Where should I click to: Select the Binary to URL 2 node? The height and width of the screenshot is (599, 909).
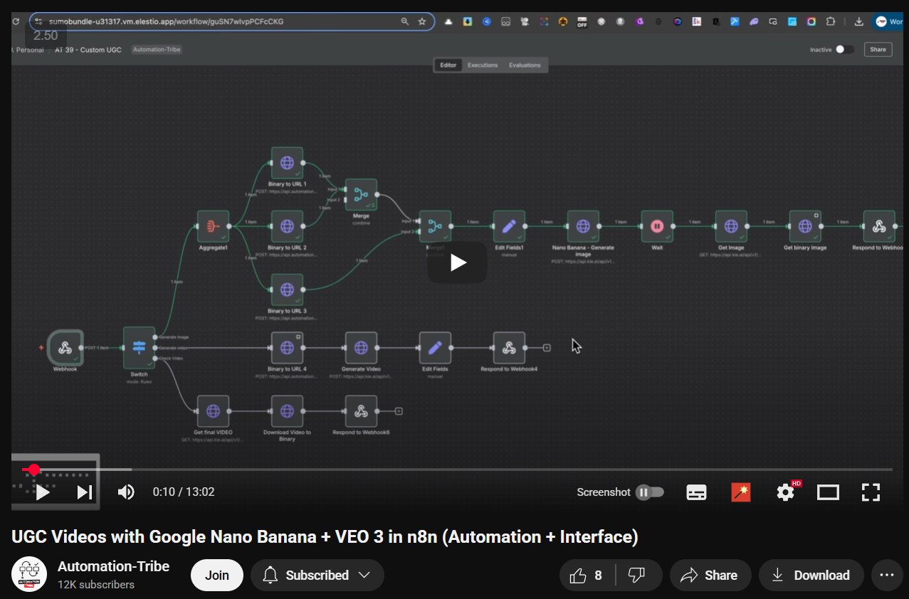pyautogui.click(x=287, y=226)
